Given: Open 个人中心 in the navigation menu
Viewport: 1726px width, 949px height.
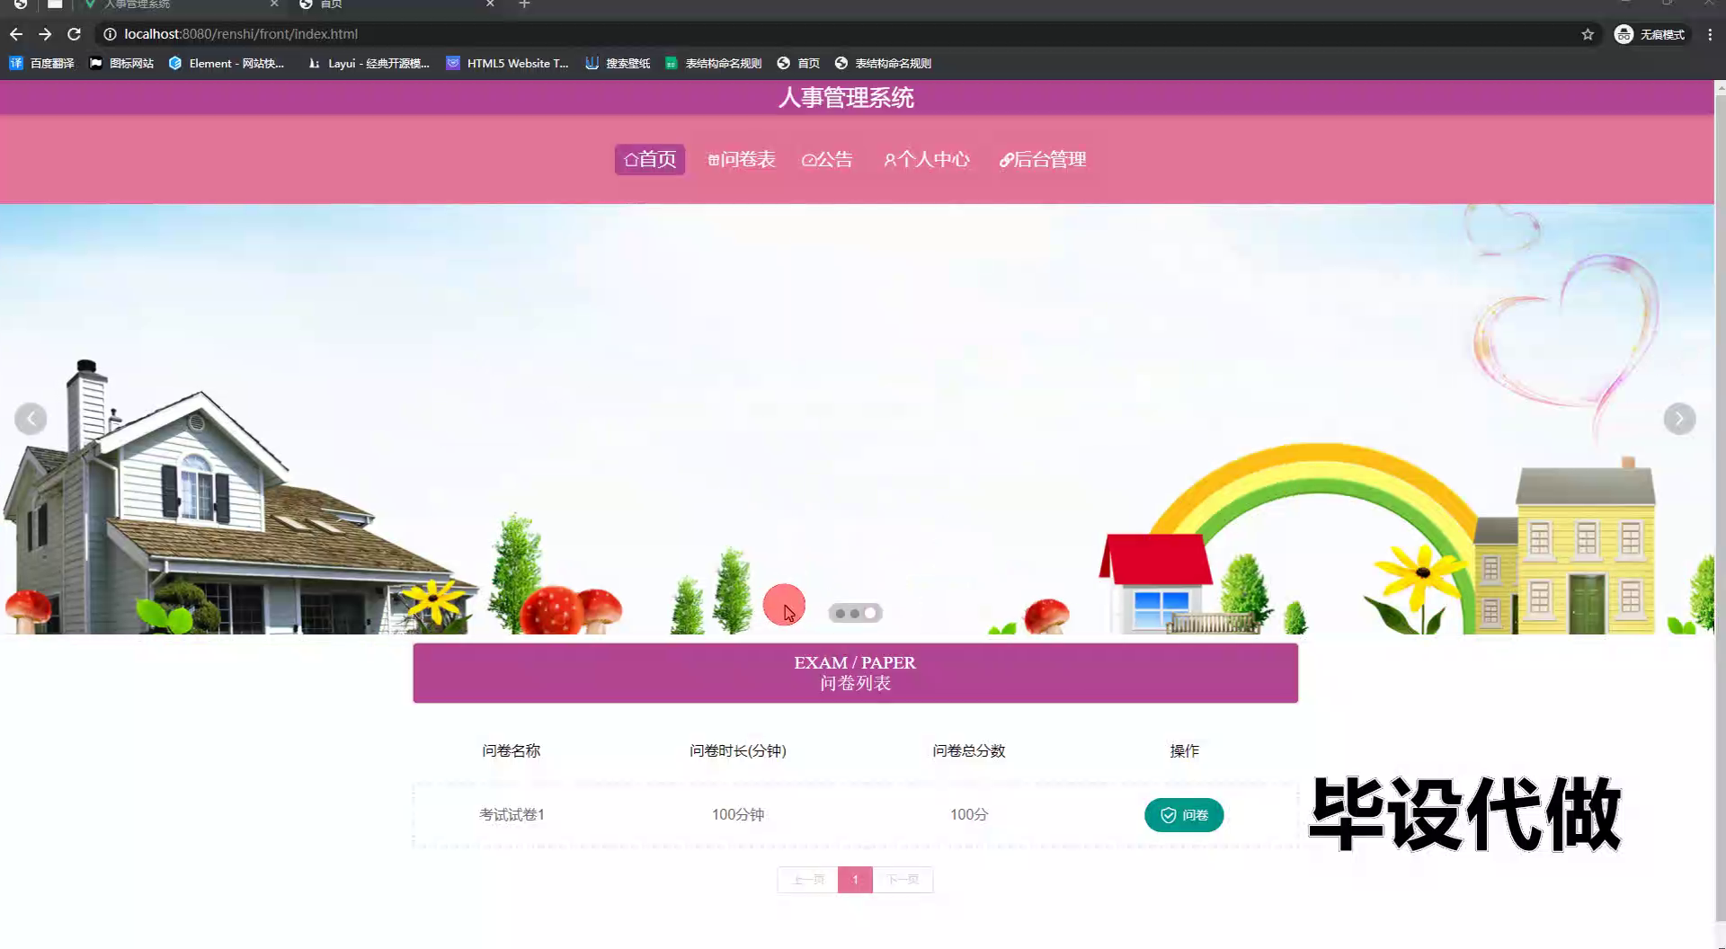Looking at the screenshot, I should (927, 159).
